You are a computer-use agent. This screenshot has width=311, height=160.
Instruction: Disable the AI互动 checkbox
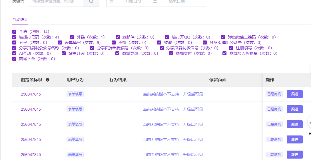[x=14, y=53]
